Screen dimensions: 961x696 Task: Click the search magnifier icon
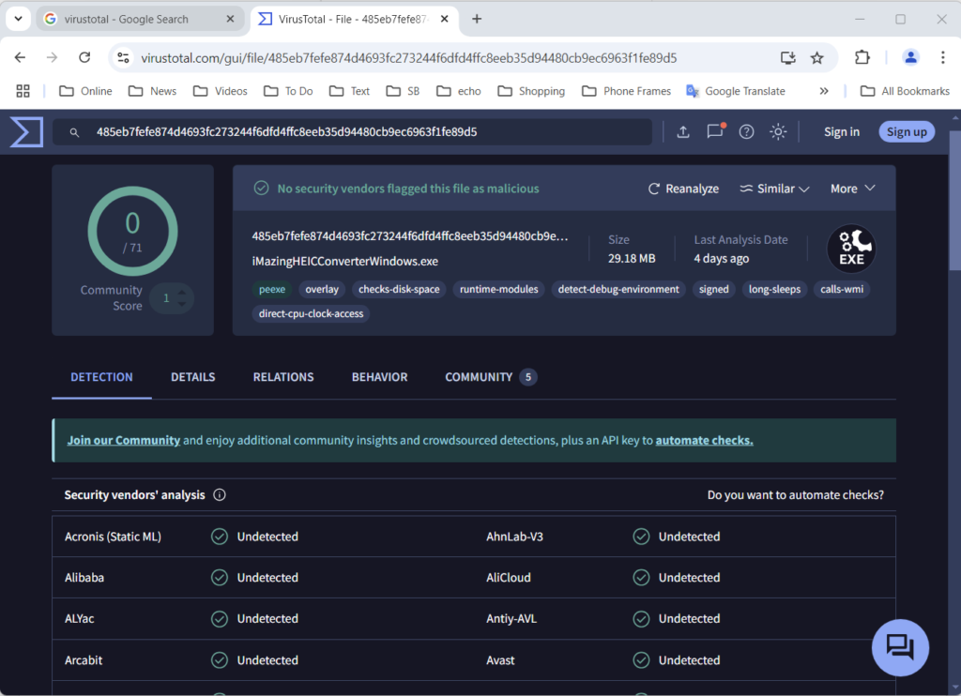(74, 132)
